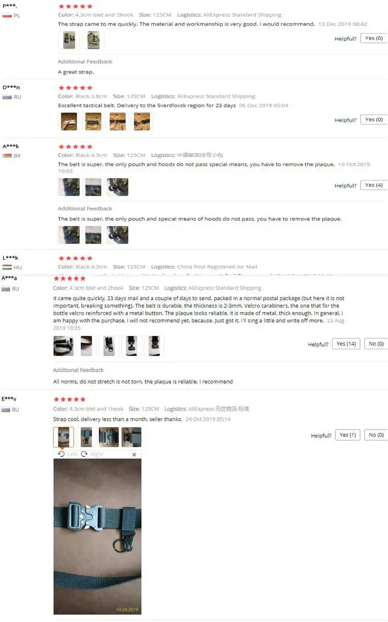The image size is (388, 622).
Task: Open fifth thumbnail in A***a's review
Action: [x=154, y=346]
